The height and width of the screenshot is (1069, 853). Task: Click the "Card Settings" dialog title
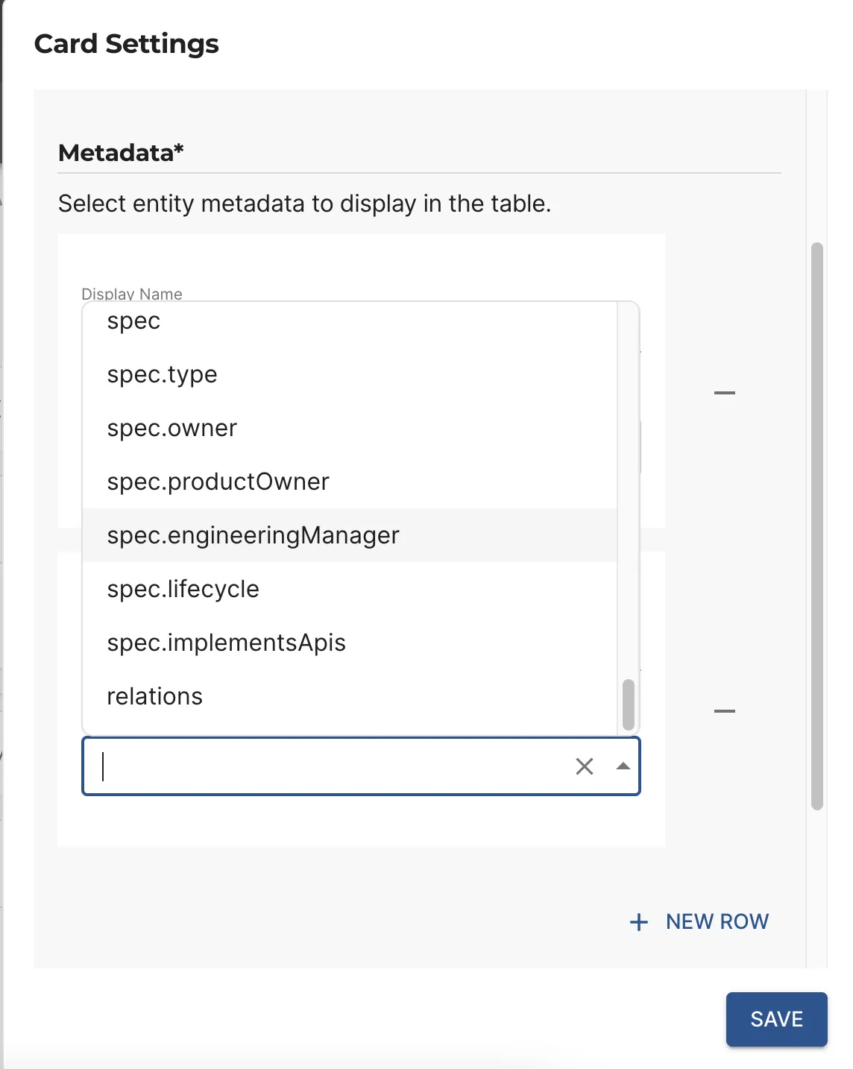click(127, 44)
